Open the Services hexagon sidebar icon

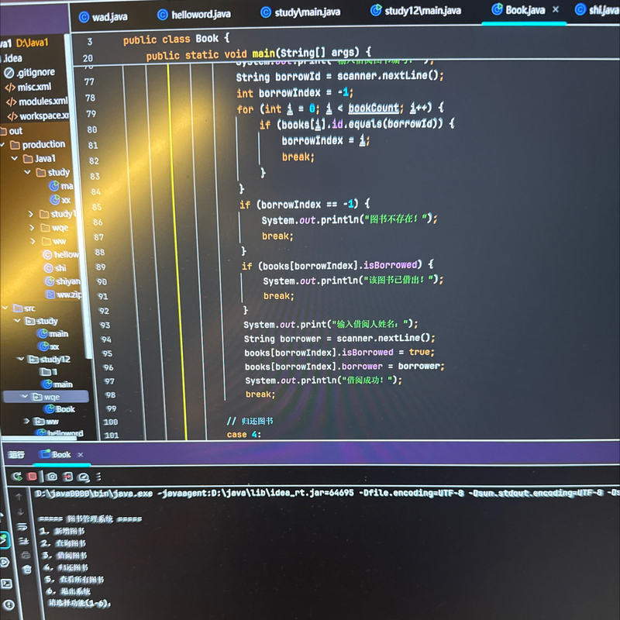click(5, 562)
